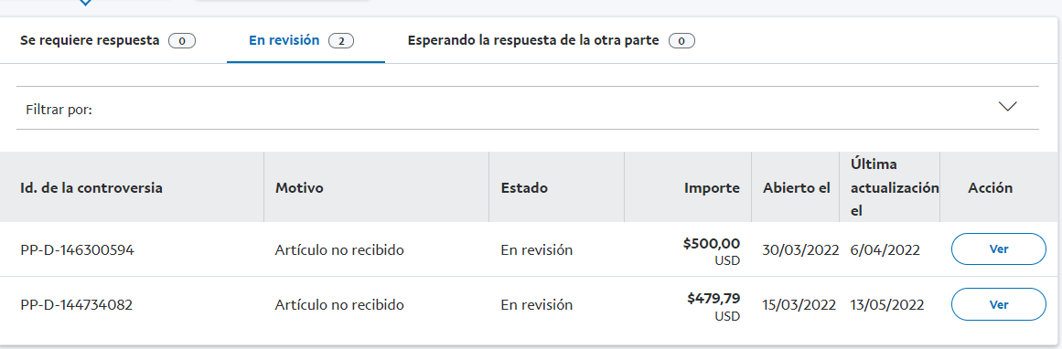Click Última actualización el column header
This screenshot has height=349, width=1062.
(x=894, y=187)
